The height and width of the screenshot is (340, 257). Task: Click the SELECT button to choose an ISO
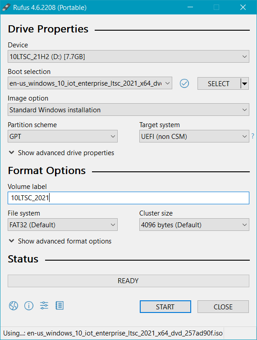tap(219, 83)
